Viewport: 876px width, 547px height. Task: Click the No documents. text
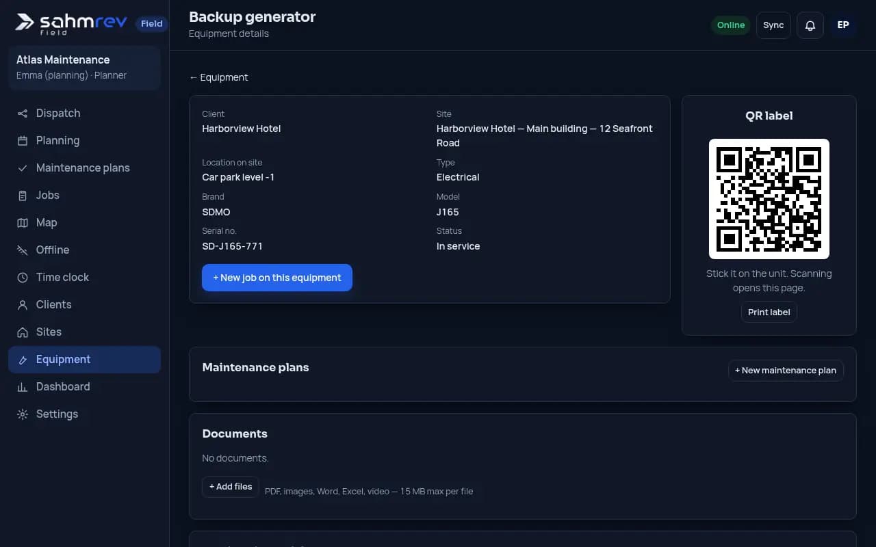point(235,458)
